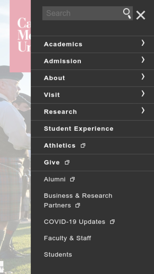Screen dimensions: 154x274
Task: Close the navigation menu with the X icon
Action: pos(141,15)
